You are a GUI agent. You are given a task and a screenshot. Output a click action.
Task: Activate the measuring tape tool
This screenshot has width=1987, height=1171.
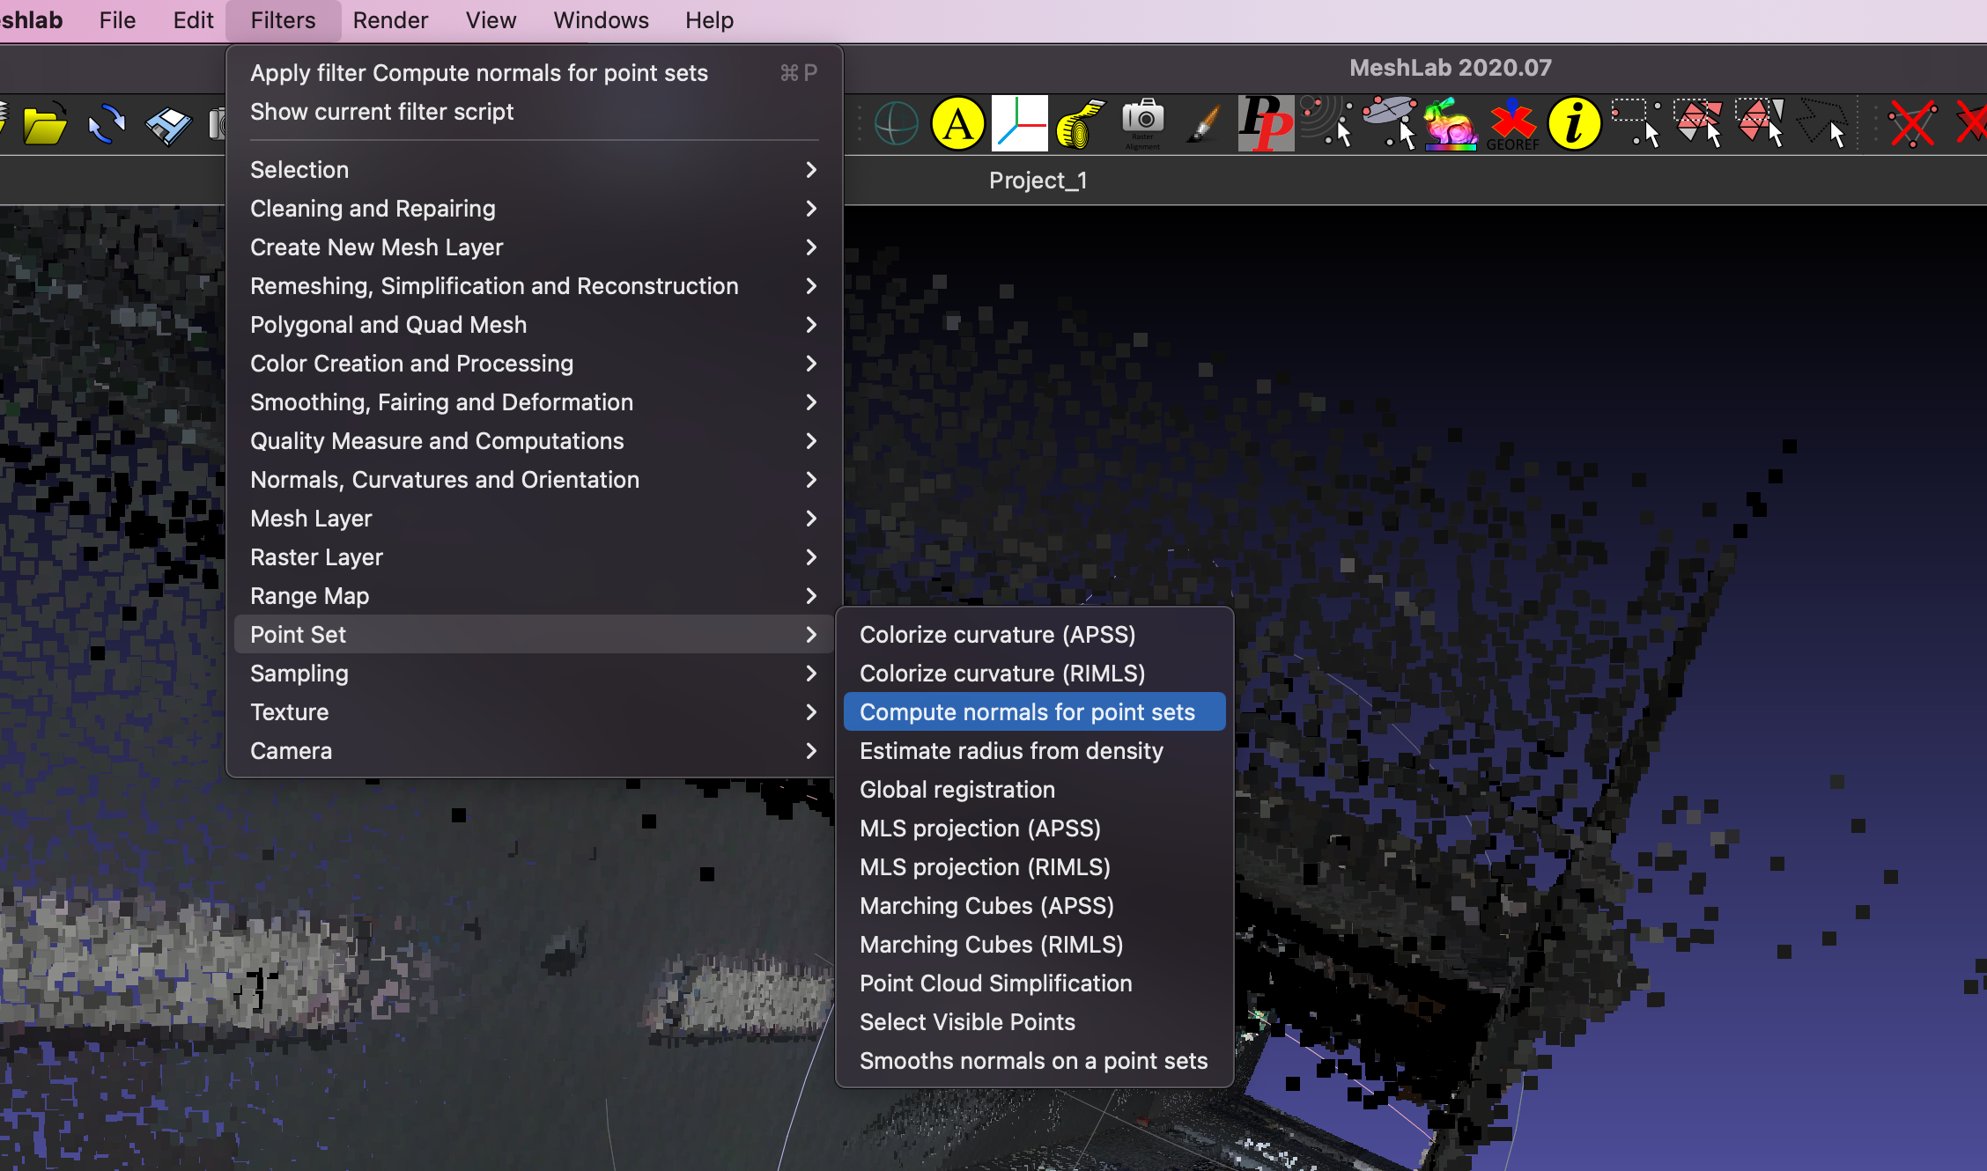1080,123
